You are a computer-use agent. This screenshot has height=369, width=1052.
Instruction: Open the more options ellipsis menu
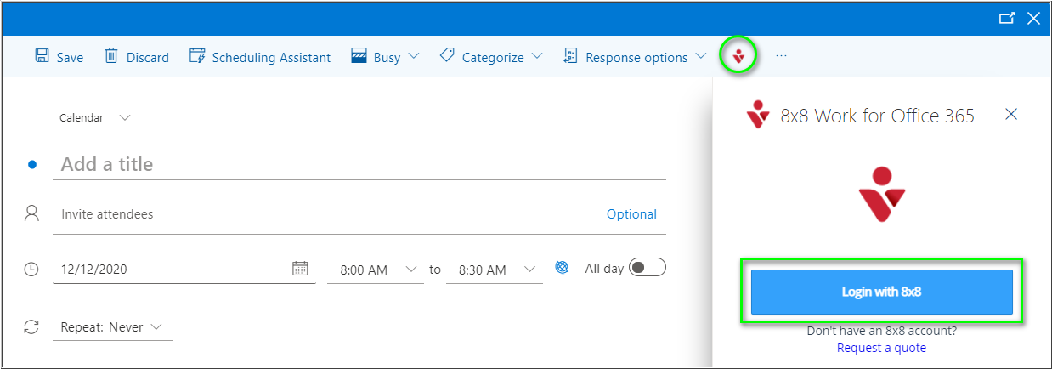pyautogui.click(x=782, y=57)
